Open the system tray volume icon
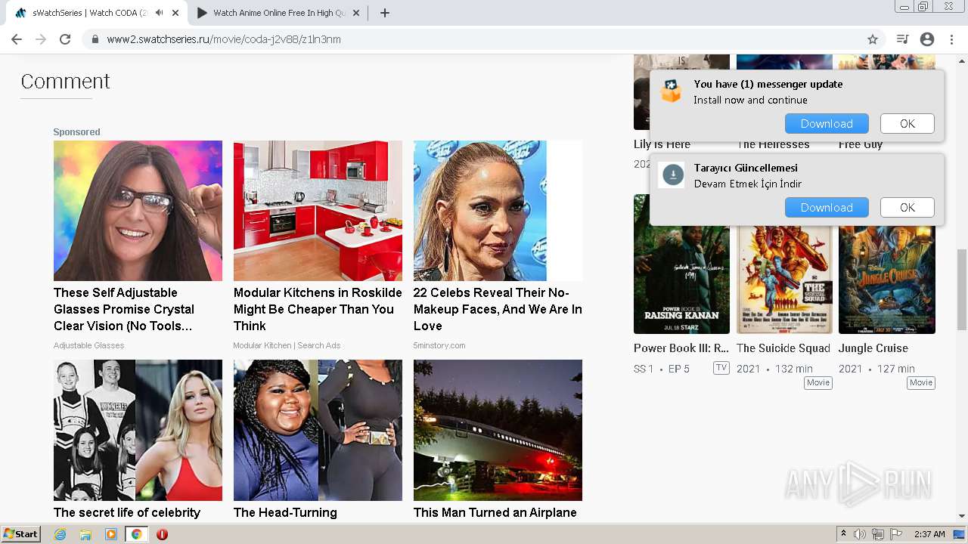 tap(860, 534)
